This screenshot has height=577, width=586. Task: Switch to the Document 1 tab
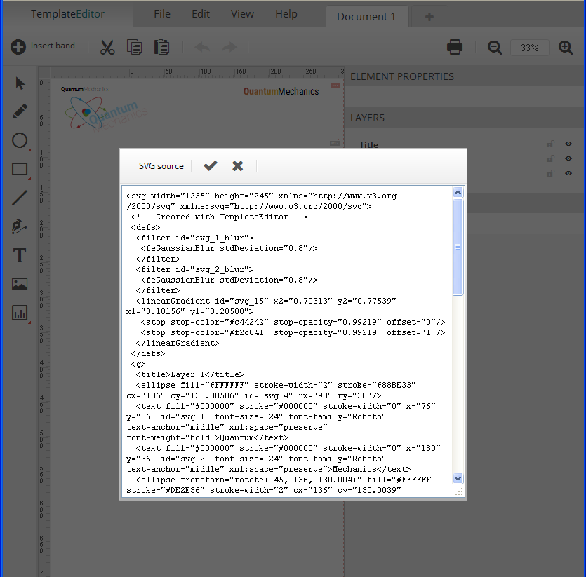point(366,17)
